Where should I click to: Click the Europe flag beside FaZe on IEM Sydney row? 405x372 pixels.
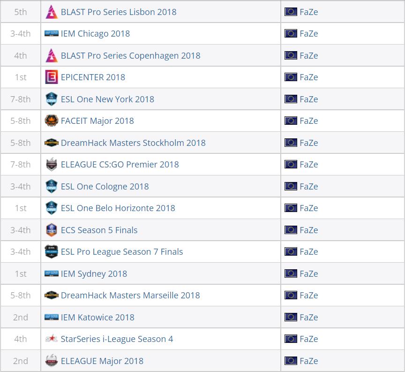pyautogui.click(x=291, y=273)
